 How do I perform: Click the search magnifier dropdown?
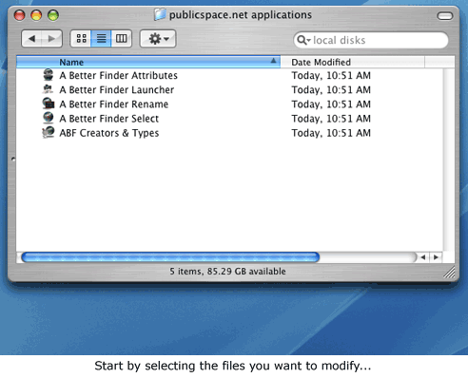click(303, 40)
